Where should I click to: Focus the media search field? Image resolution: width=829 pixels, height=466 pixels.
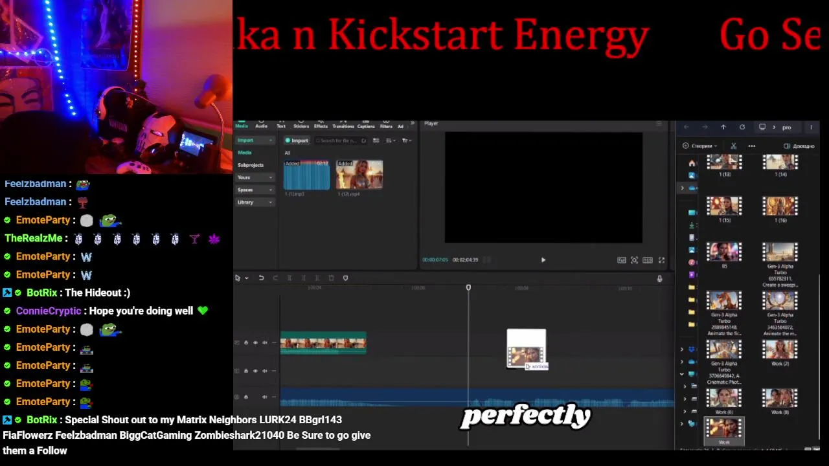pos(341,140)
